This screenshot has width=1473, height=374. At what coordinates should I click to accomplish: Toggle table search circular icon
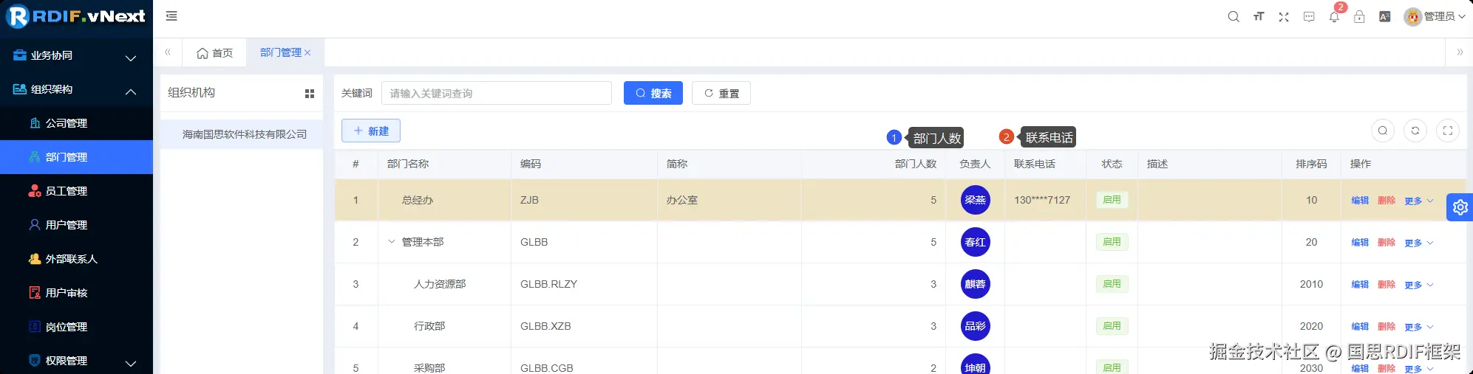[x=1383, y=131]
